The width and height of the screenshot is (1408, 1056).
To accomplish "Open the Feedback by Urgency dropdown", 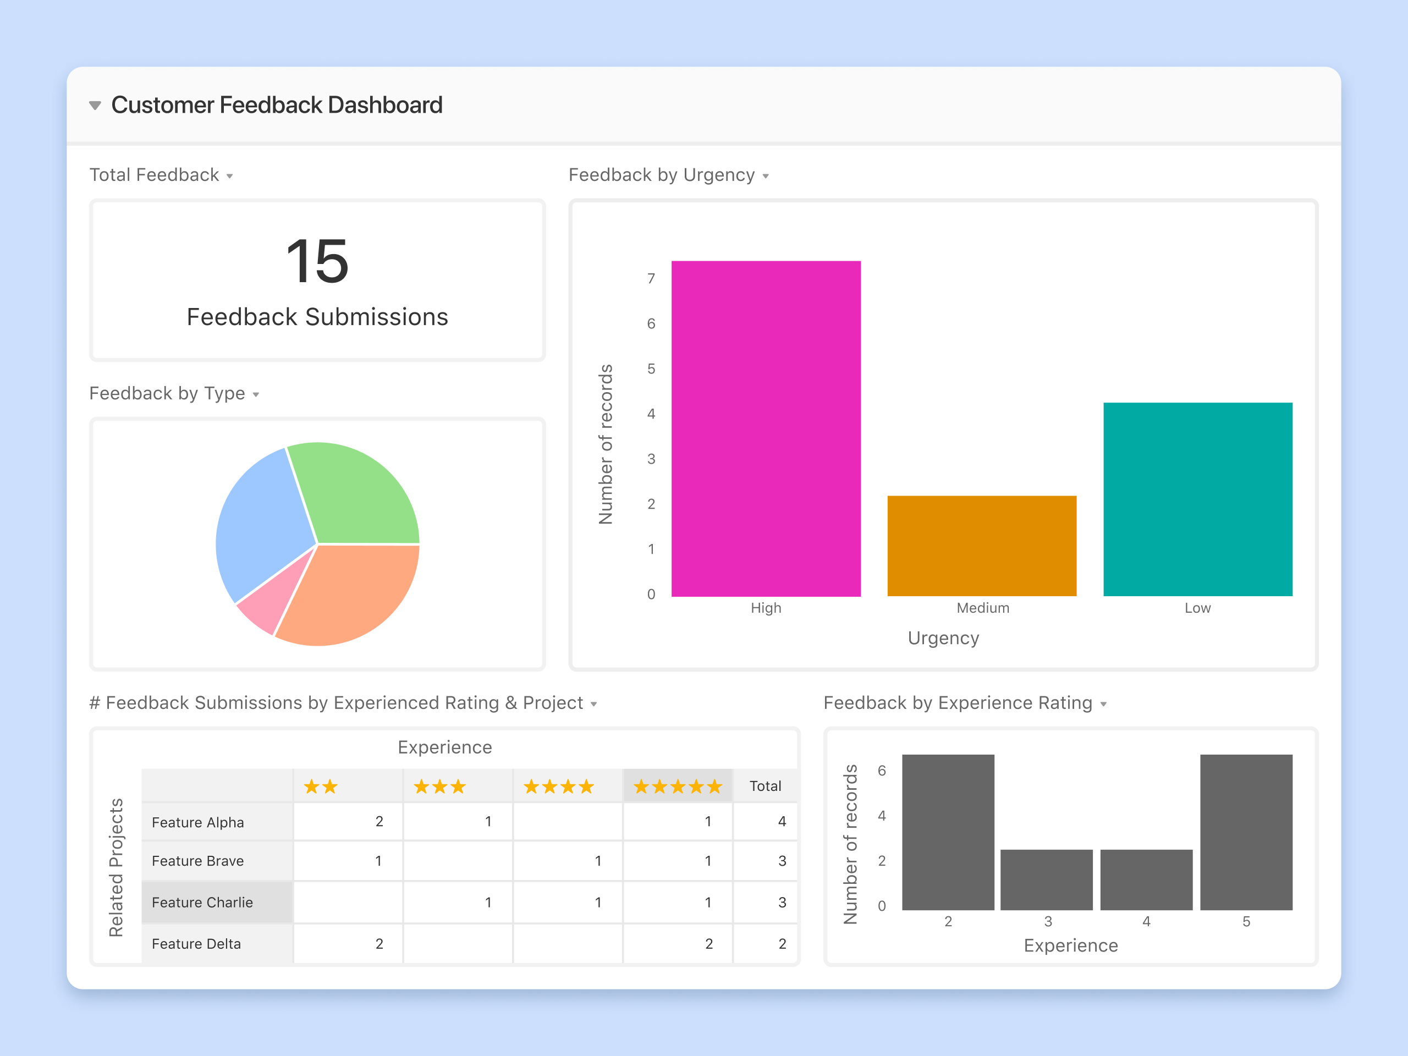I will (766, 177).
